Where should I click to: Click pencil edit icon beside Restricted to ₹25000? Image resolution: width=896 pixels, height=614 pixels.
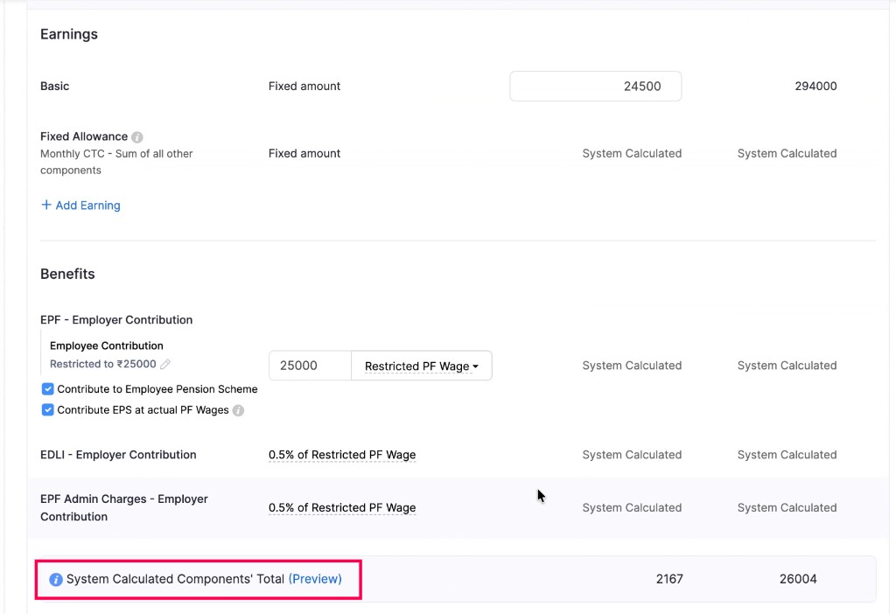(165, 364)
